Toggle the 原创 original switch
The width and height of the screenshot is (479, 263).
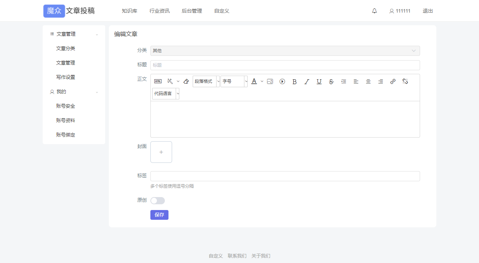158,201
